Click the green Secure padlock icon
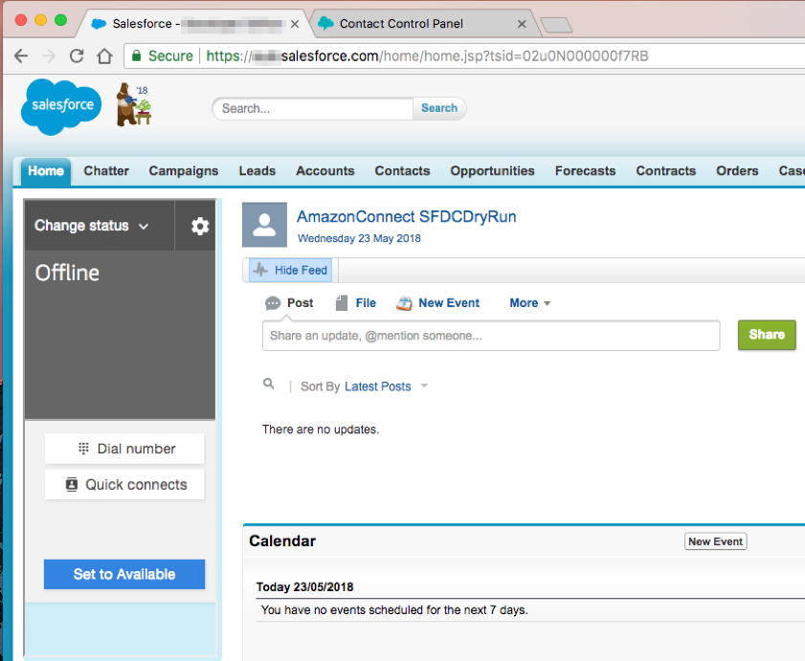Image resolution: width=805 pixels, height=661 pixels. tap(137, 55)
